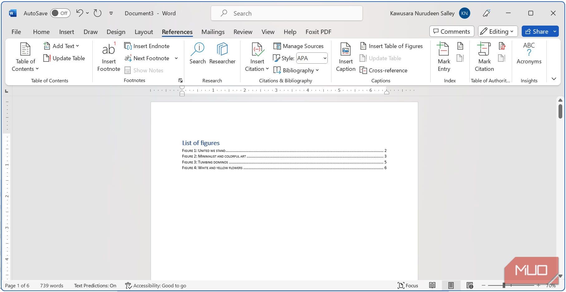Screen dimensions: 566x292
Task: Switch to the Layout tab
Action: 144,32
